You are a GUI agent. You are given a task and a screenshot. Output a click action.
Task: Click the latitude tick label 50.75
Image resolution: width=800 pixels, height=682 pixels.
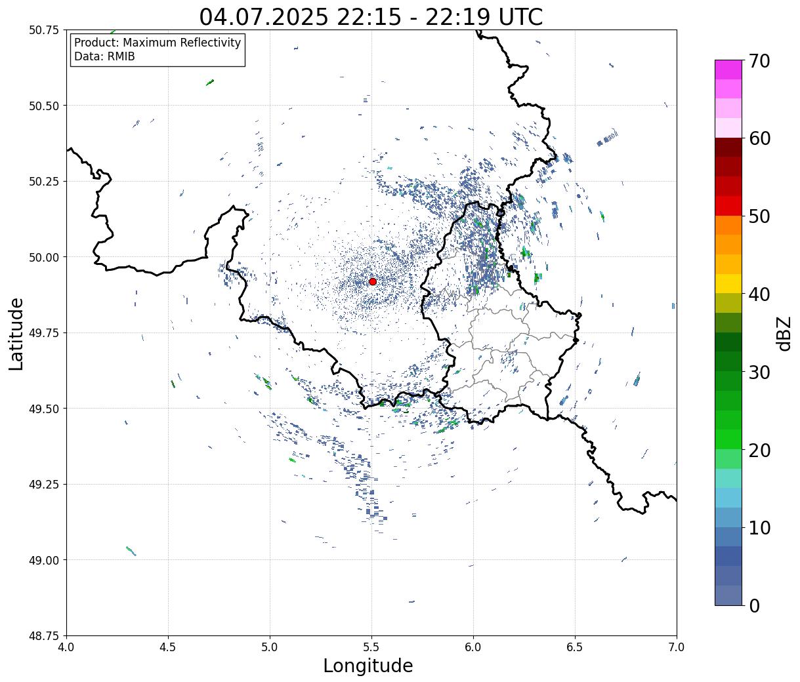coord(44,30)
